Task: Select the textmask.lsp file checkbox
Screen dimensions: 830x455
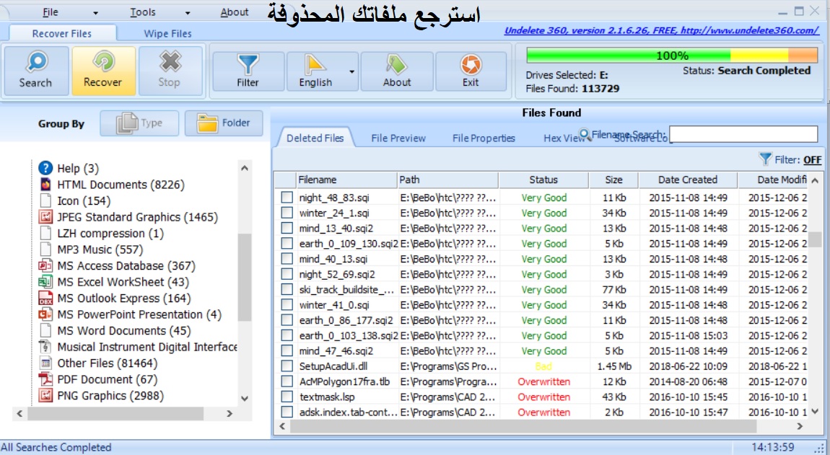Action: tap(287, 397)
